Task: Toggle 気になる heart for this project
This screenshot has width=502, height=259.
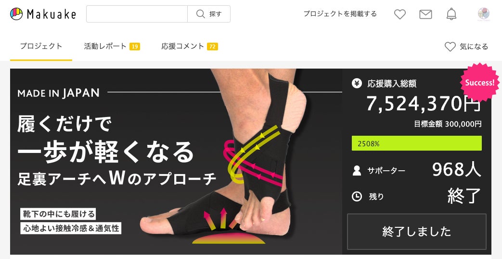Action: [466, 47]
